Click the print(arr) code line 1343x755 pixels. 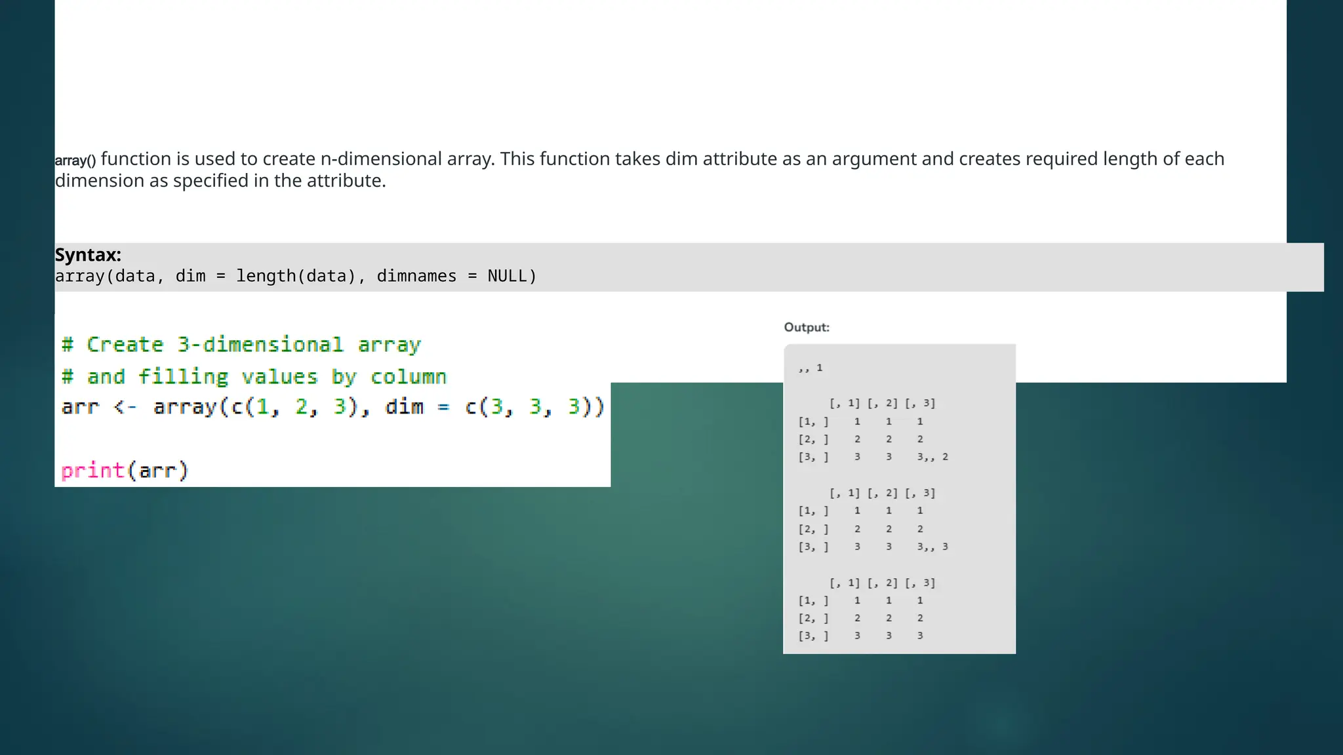[125, 471]
